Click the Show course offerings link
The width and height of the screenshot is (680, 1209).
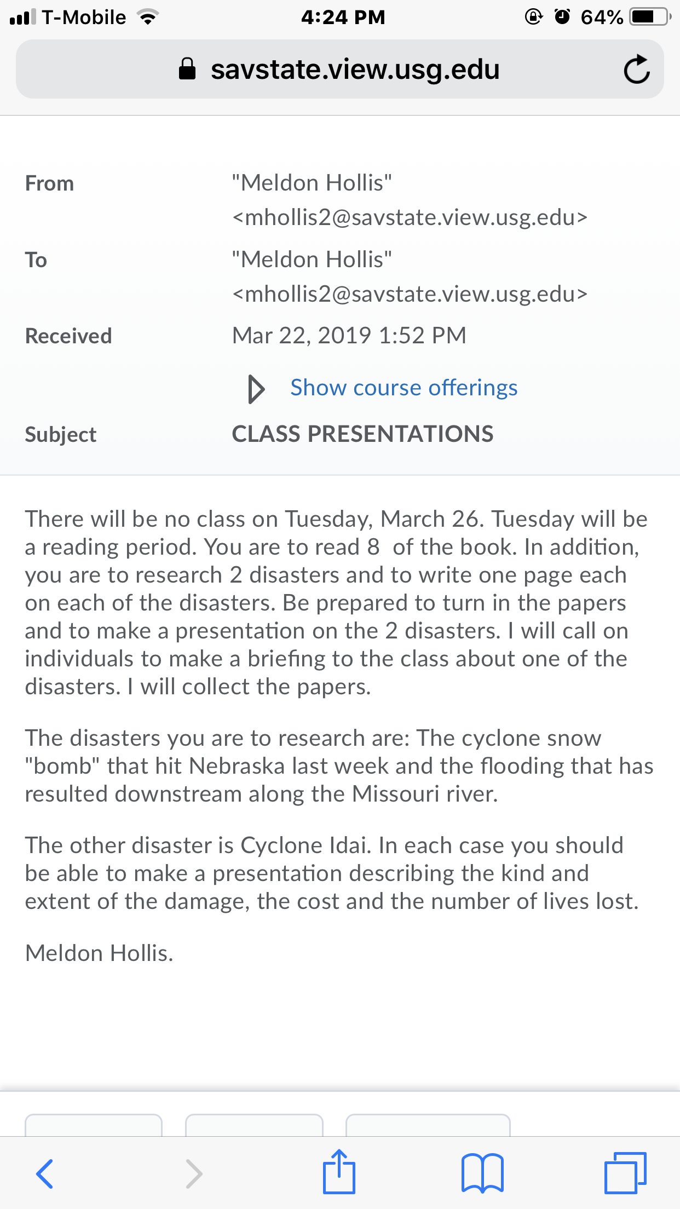coord(404,388)
